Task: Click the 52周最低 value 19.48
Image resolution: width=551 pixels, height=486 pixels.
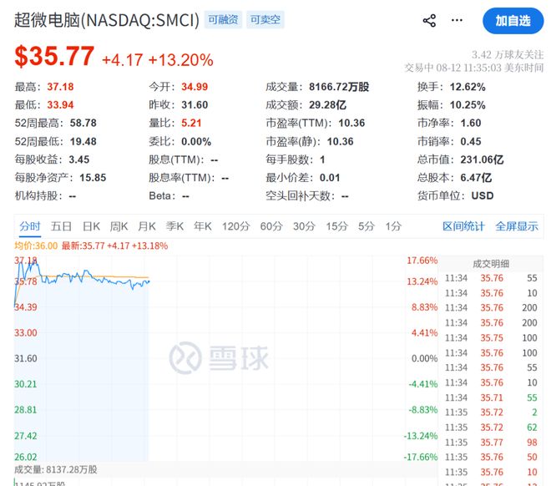Action: point(83,142)
